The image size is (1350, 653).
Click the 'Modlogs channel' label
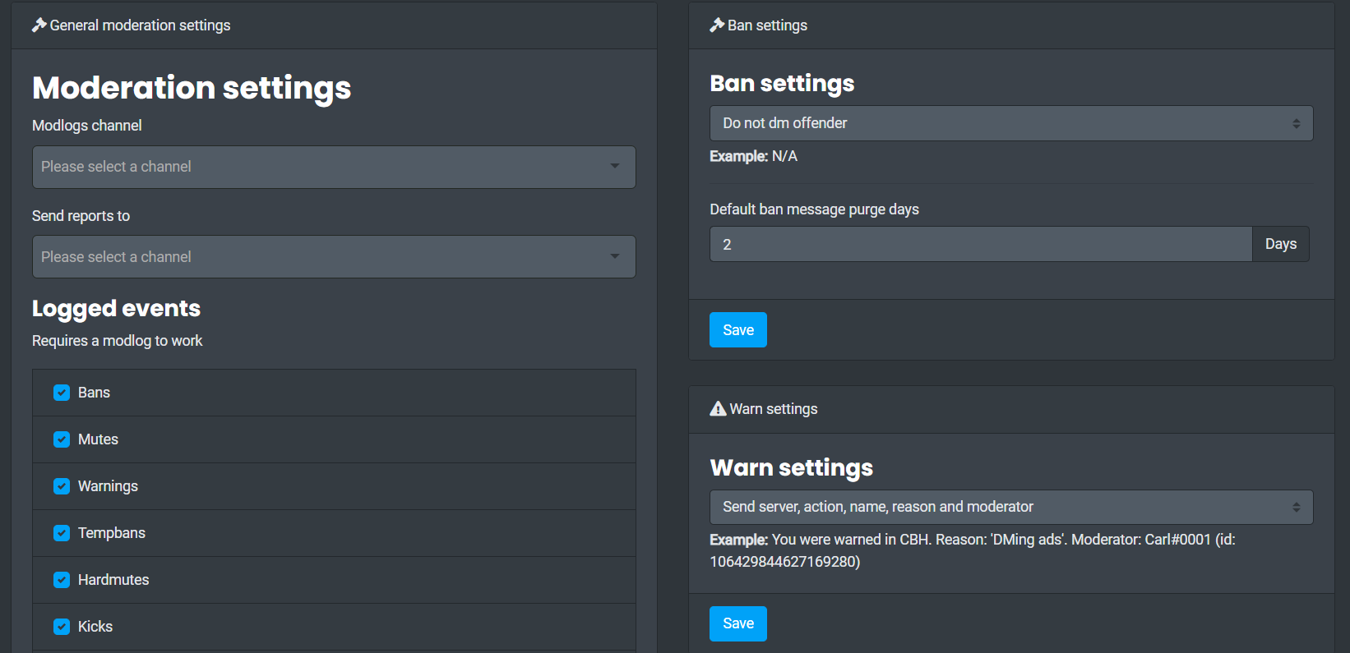click(86, 126)
